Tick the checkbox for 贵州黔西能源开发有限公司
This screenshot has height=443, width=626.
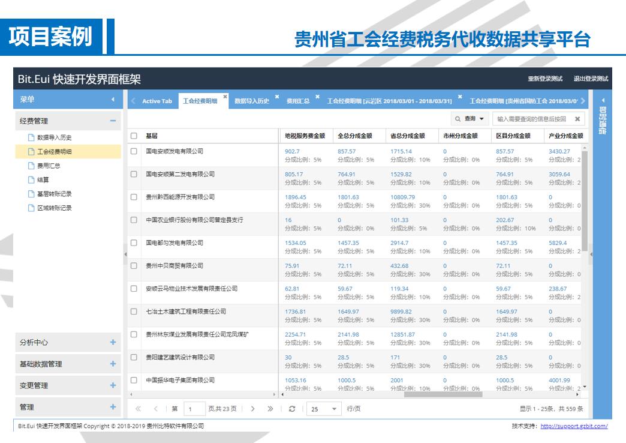[x=134, y=197]
